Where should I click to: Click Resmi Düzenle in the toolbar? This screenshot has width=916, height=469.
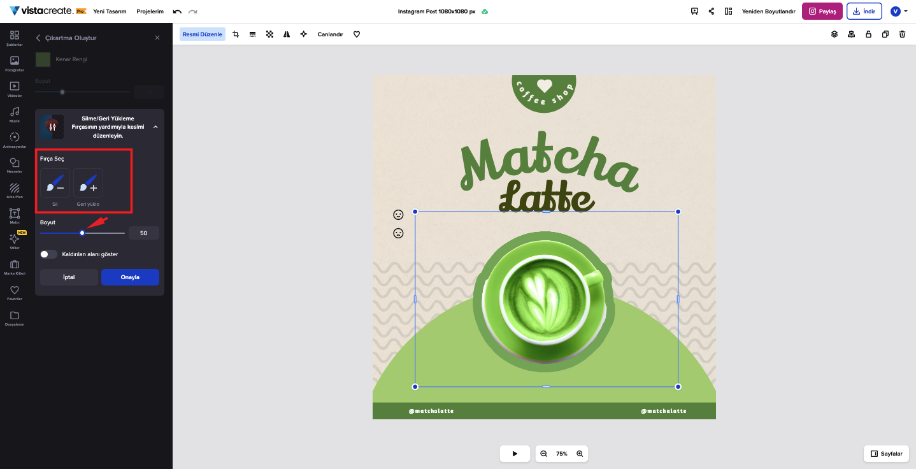[203, 34]
